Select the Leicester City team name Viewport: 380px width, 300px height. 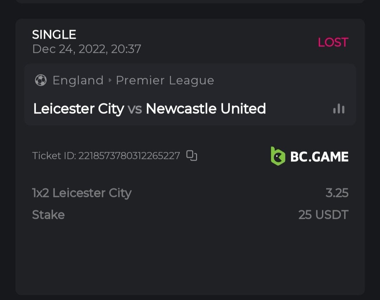click(x=78, y=109)
